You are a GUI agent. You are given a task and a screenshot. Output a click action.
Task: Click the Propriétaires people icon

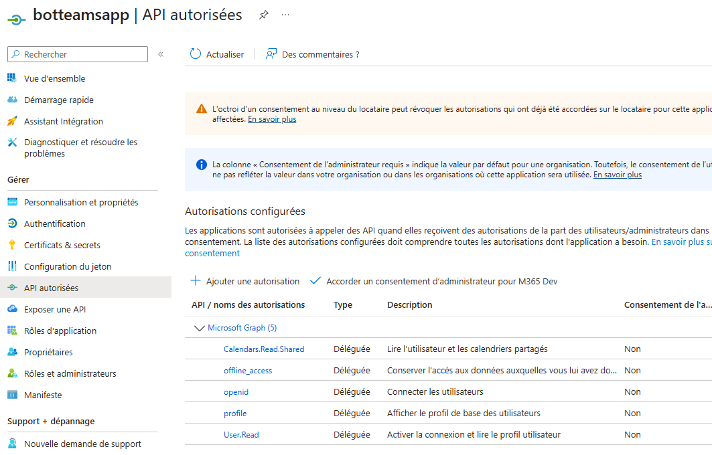click(12, 351)
